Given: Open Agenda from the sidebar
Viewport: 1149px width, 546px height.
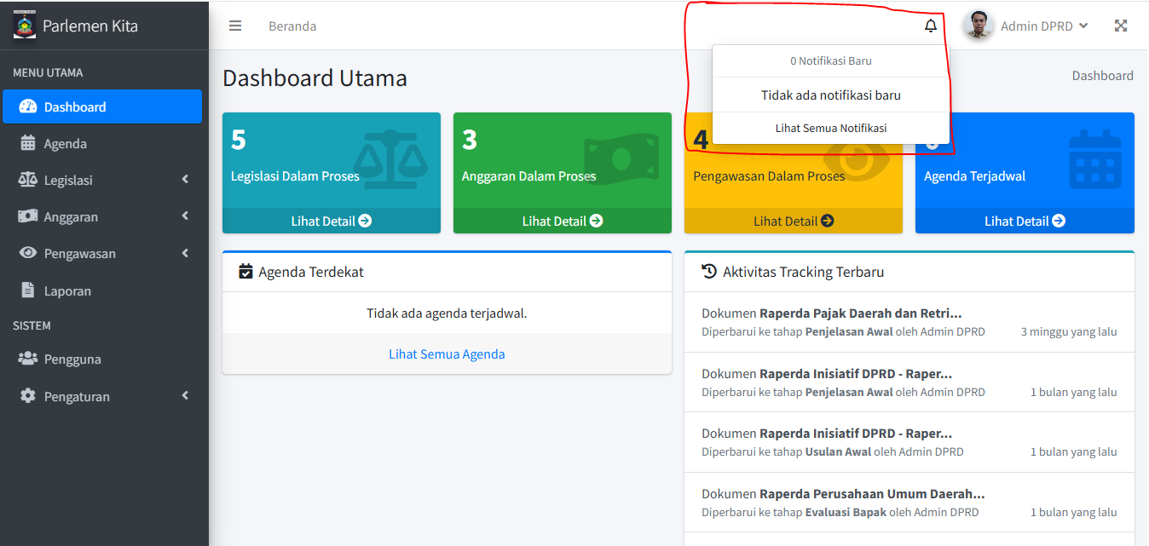Looking at the screenshot, I should point(65,143).
